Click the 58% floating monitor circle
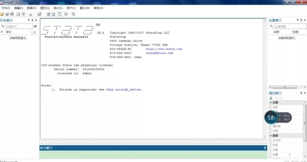307x162 pixels. coord(271,117)
